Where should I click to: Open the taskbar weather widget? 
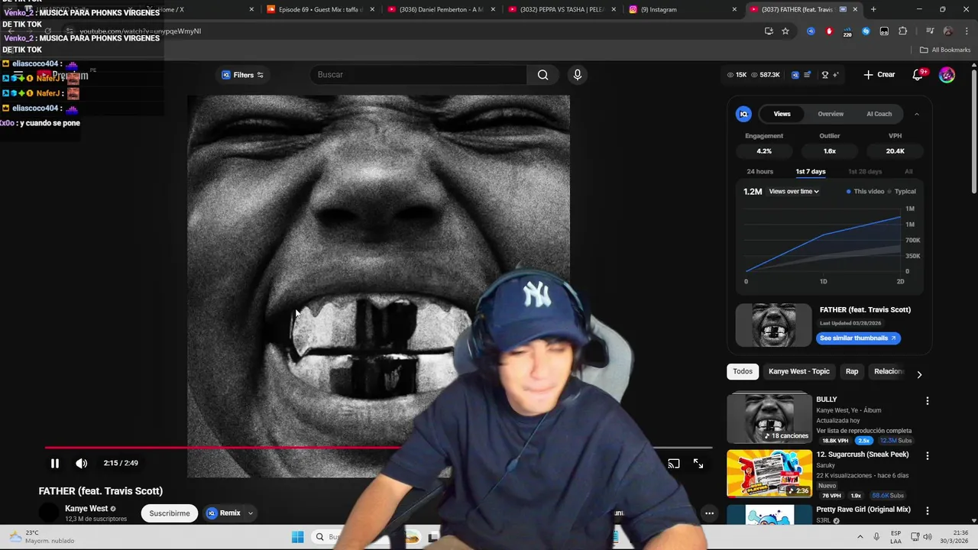43,537
